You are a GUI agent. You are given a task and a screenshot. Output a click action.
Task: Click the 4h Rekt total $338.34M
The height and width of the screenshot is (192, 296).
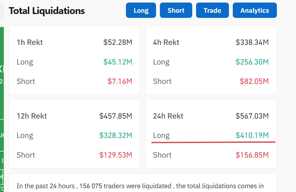click(252, 42)
